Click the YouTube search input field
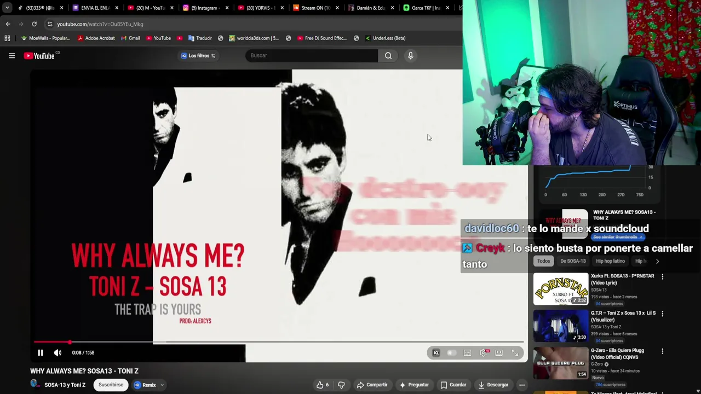 [312, 55]
